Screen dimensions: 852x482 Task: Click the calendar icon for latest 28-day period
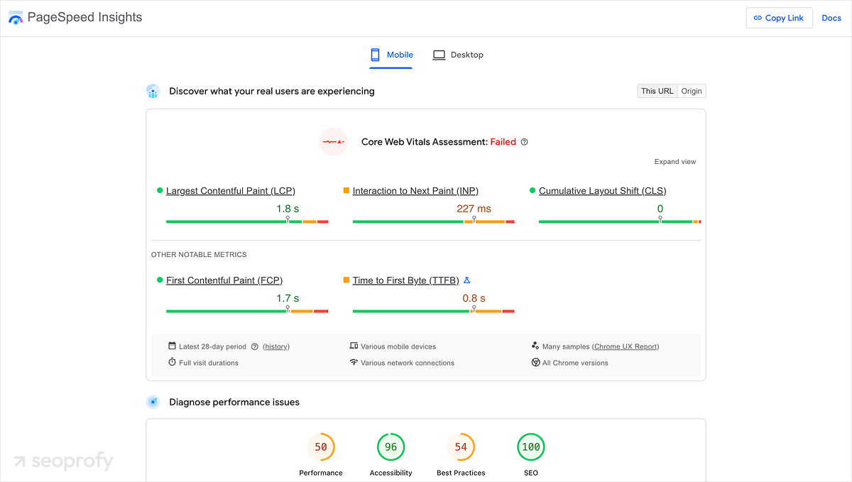coord(171,346)
